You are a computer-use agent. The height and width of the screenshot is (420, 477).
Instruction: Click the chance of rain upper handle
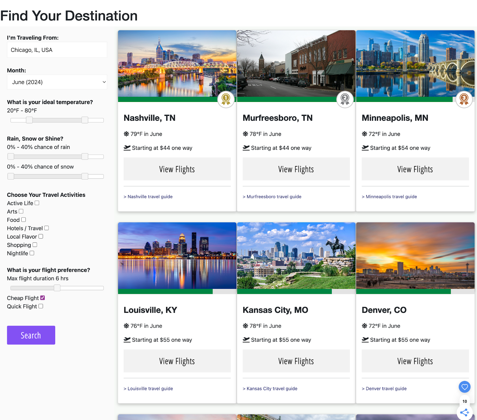(x=85, y=156)
